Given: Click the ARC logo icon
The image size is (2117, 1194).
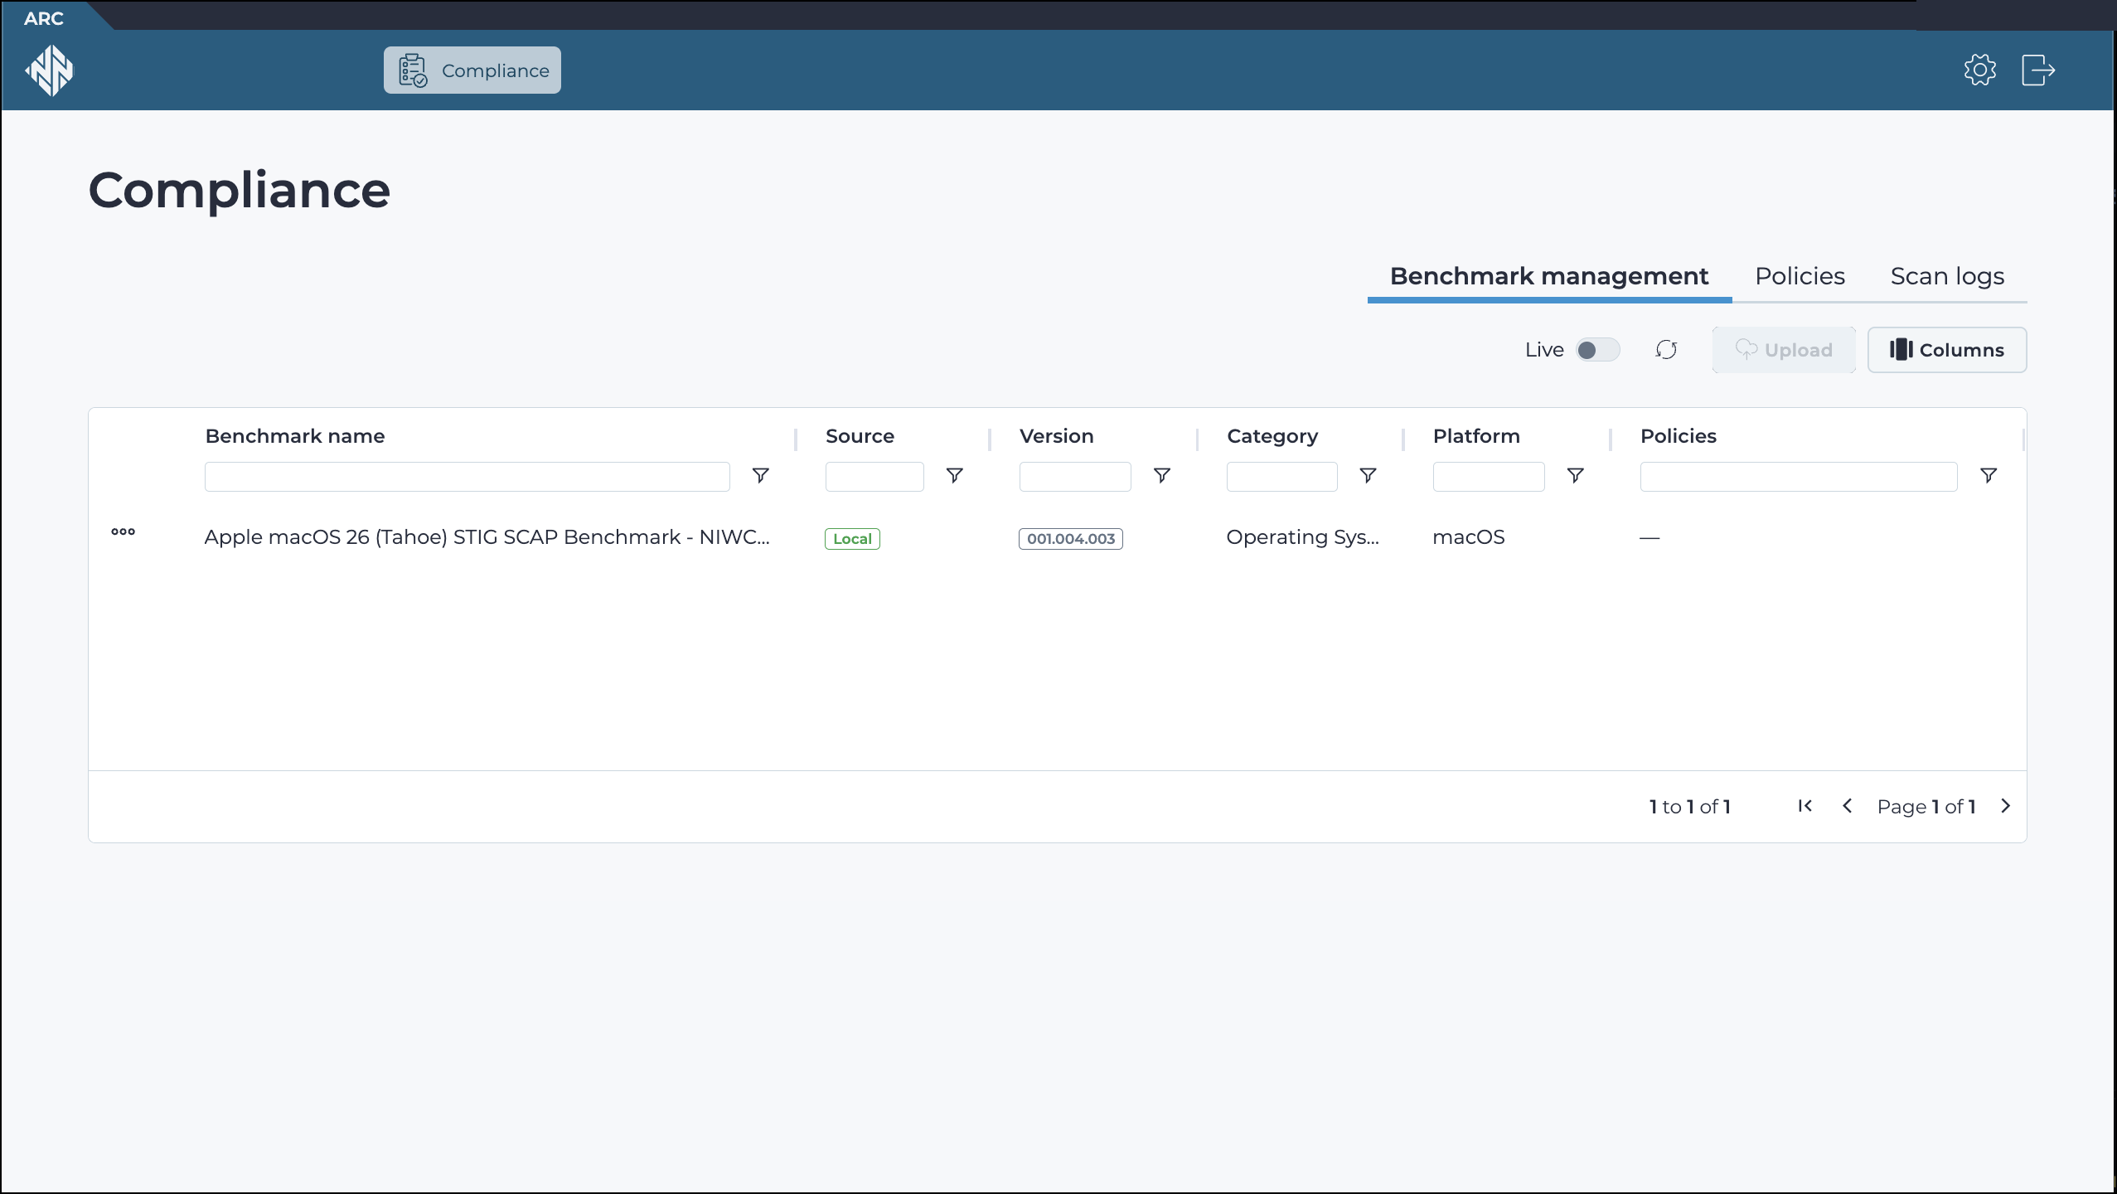Looking at the screenshot, I should coord(49,71).
